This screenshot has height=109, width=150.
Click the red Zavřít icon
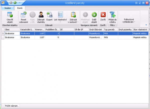click(103, 15)
